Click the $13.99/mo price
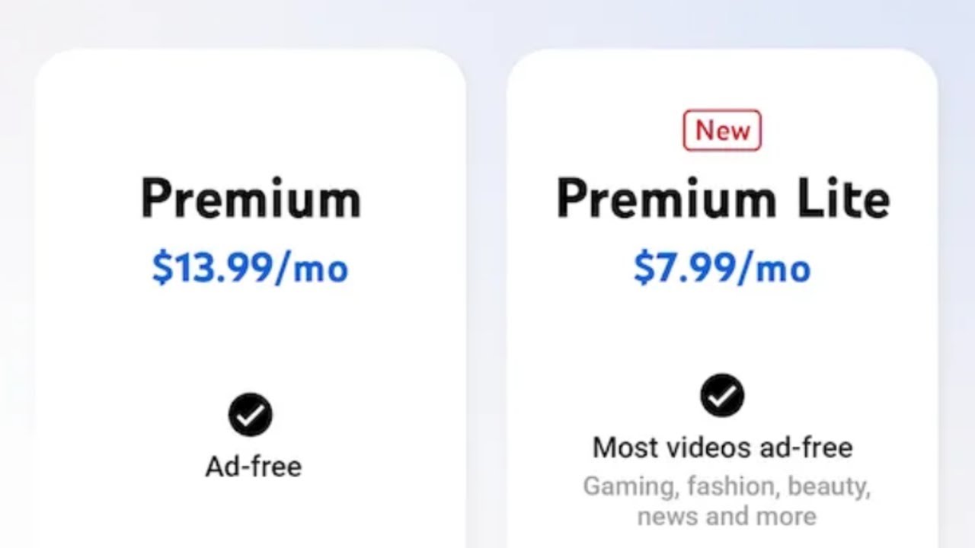This screenshot has width=975, height=548. 250,268
